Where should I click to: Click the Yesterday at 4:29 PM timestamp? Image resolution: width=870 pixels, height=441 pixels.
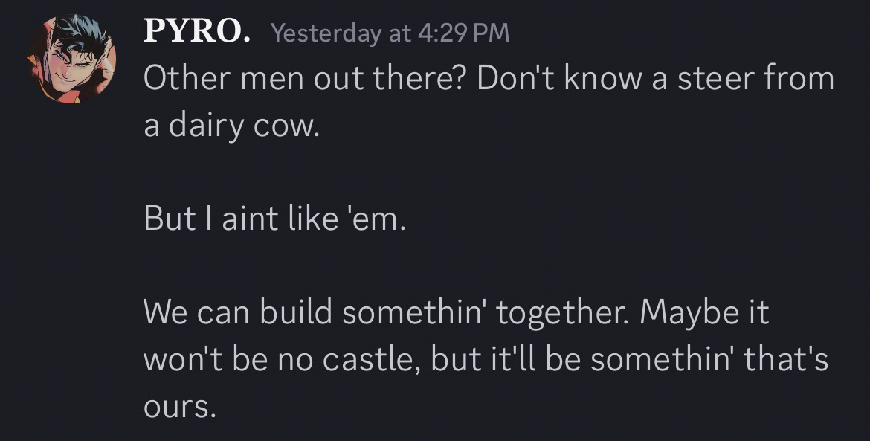click(390, 33)
